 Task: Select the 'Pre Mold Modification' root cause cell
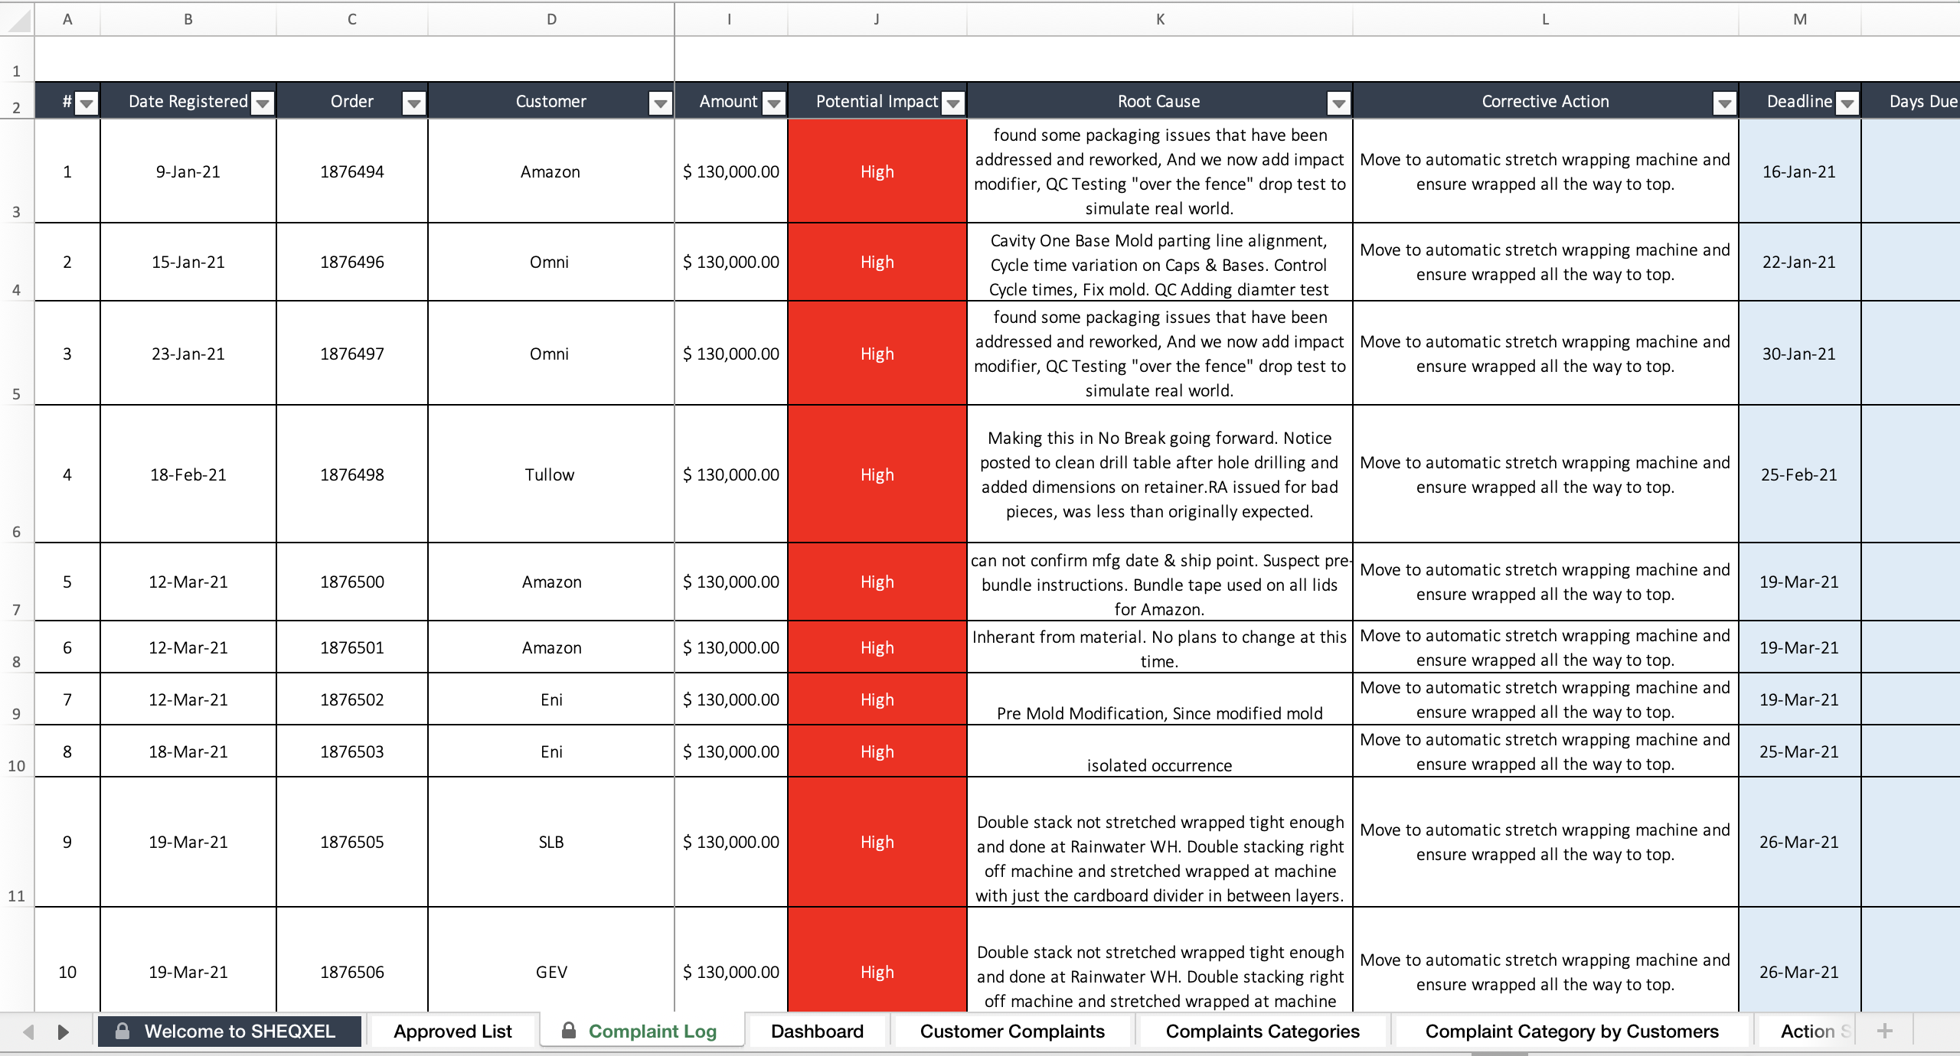click(1160, 699)
